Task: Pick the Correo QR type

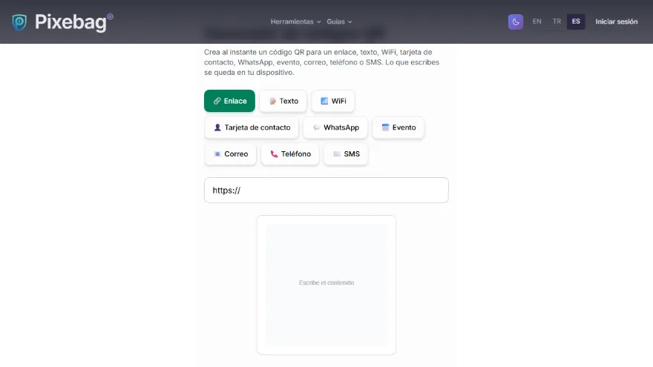Action: [x=230, y=154]
